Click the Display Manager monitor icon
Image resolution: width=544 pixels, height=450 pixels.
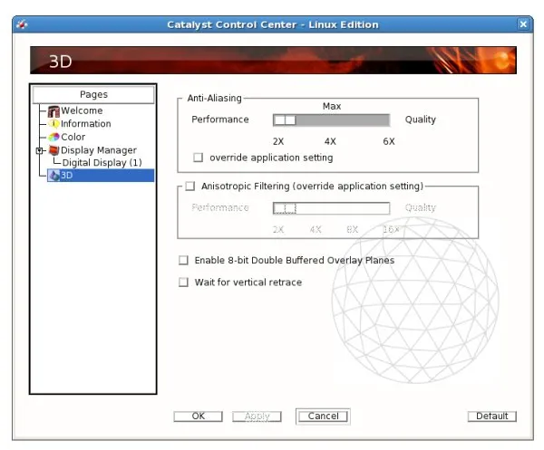pos(53,150)
